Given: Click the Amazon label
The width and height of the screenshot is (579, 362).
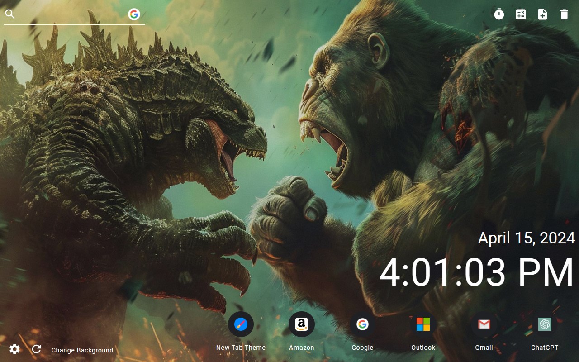Looking at the screenshot, I should 302,348.
